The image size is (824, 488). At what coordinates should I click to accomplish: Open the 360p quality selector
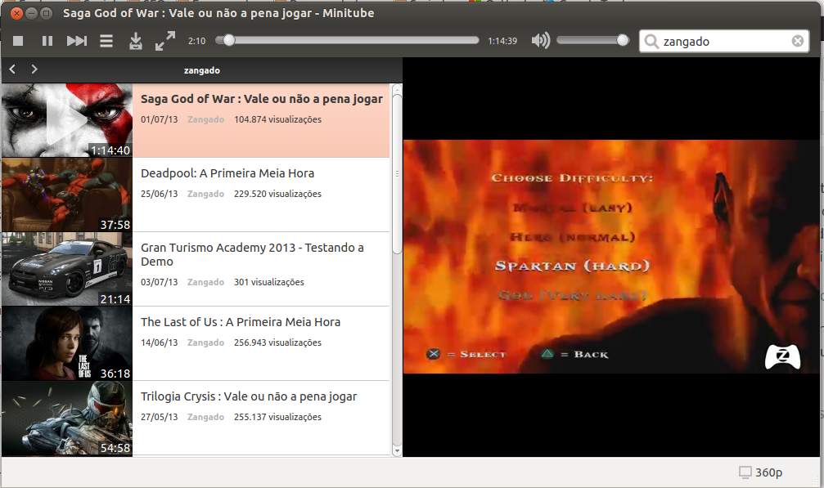point(761,472)
